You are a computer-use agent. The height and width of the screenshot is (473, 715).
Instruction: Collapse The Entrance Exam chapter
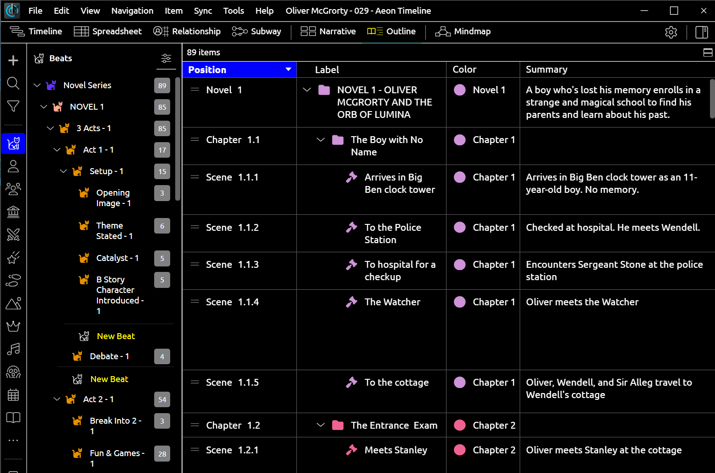tap(321, 425)
